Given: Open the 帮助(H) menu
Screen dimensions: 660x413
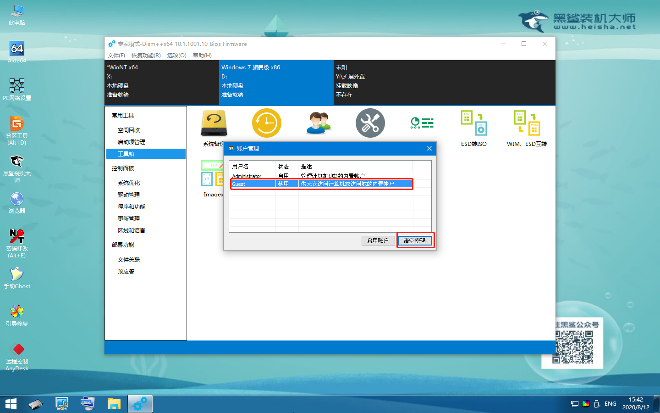Looking at the screenshot, I should pyautogui.click(x=202, y=56).
